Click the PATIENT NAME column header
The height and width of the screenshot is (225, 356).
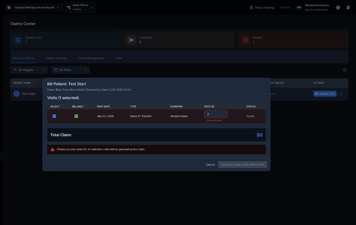tap(22, 83)
